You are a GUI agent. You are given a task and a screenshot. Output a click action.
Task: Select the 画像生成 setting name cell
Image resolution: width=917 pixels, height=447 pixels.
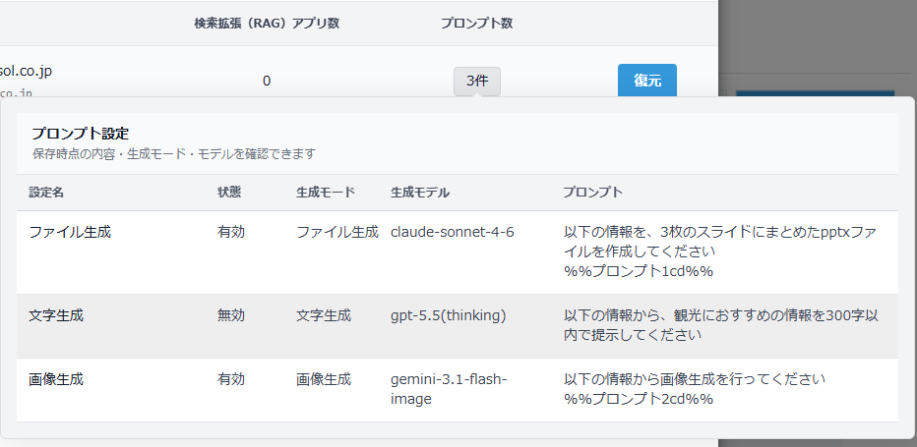click(x=56, y=379)
